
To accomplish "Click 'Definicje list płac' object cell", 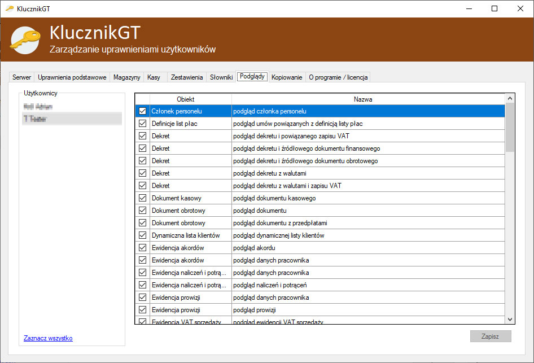I will (x=191, y=123).
